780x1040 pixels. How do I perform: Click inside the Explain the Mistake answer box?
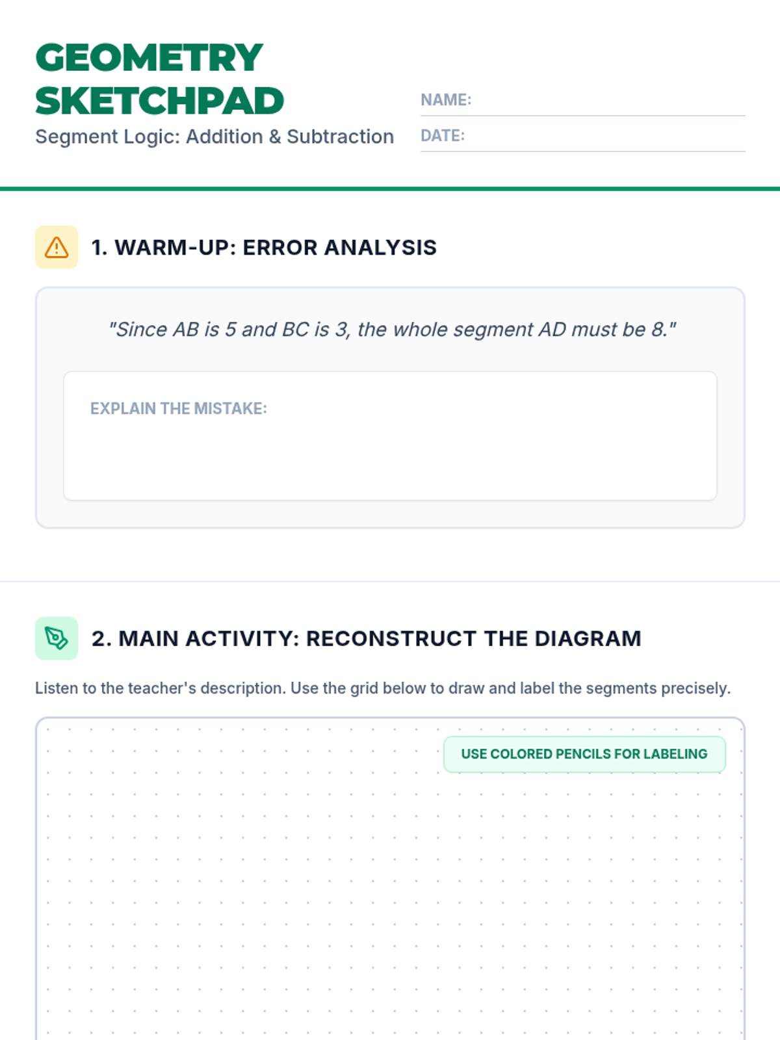(390, 455)
